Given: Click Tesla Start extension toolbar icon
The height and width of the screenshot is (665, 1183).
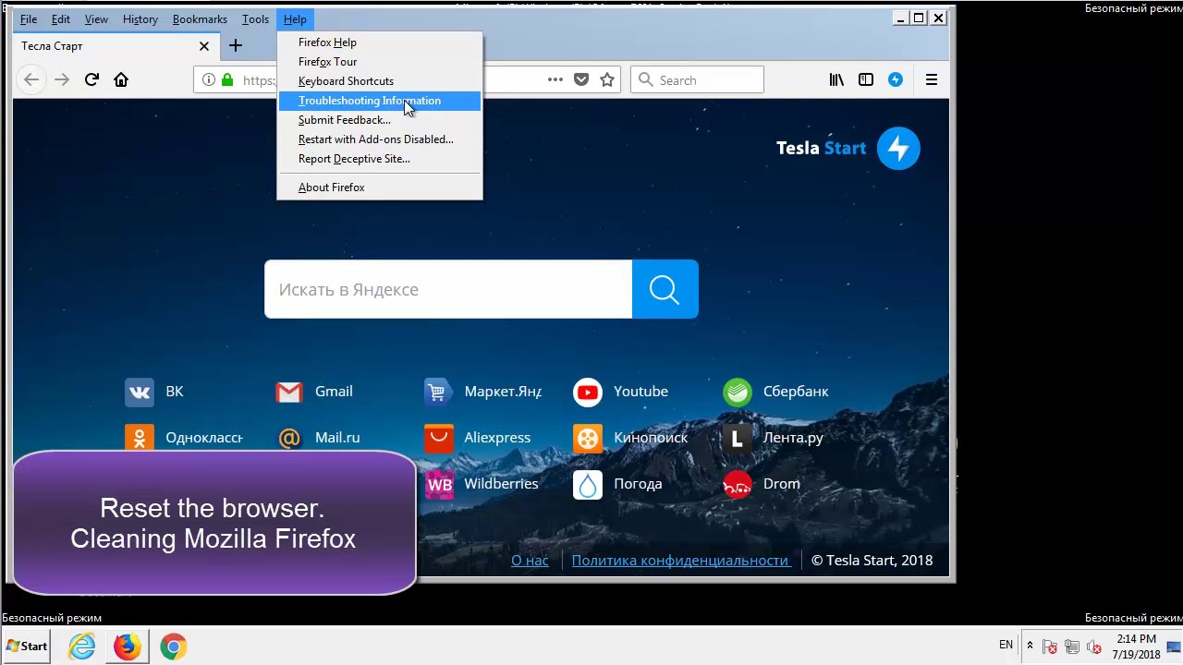Looking at the screenshot, I should point(896,79).
